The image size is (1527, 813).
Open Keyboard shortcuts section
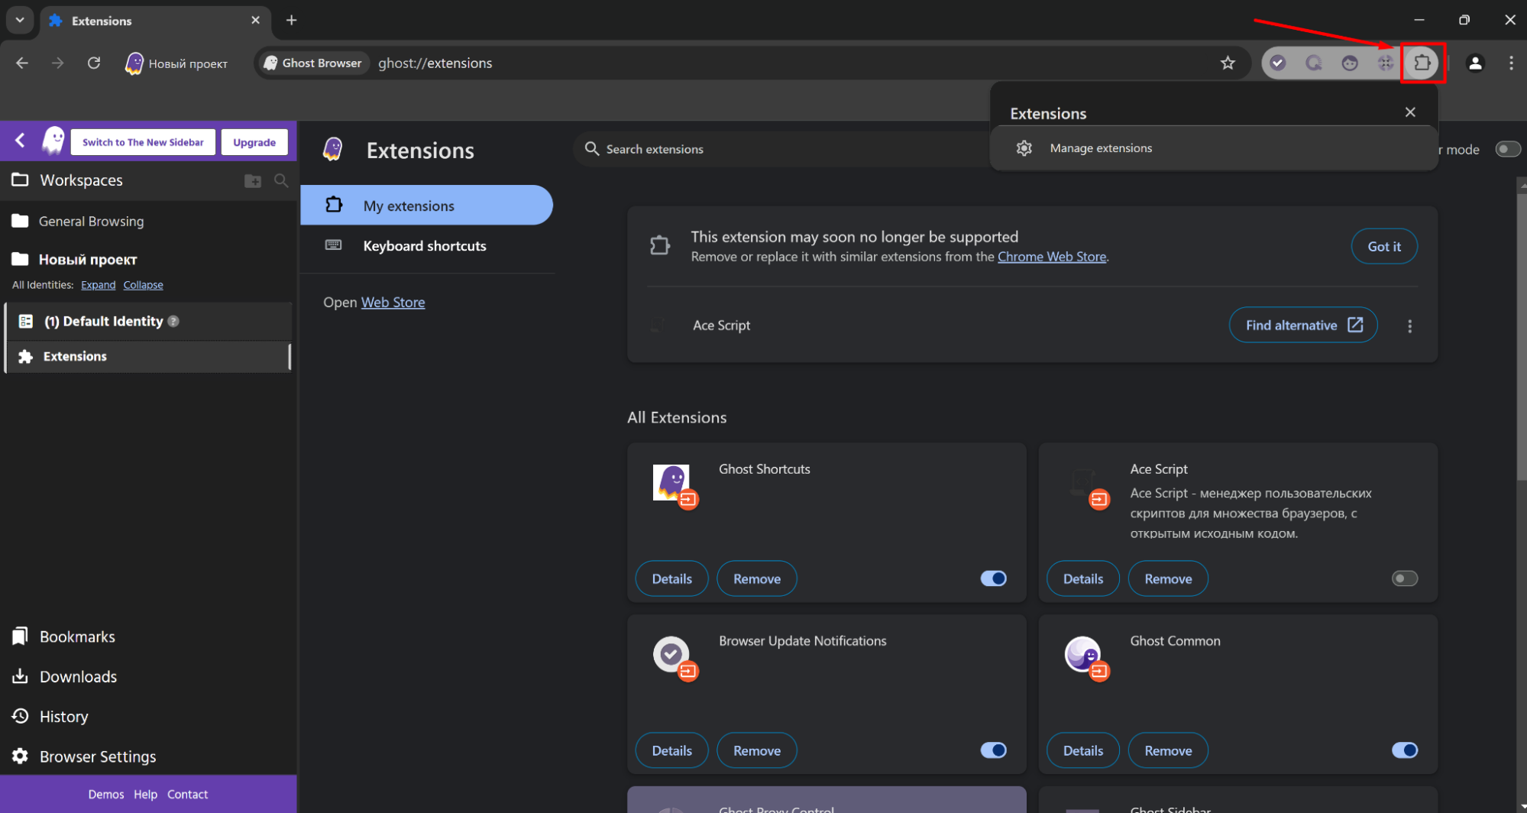click(x=426, y=245)
